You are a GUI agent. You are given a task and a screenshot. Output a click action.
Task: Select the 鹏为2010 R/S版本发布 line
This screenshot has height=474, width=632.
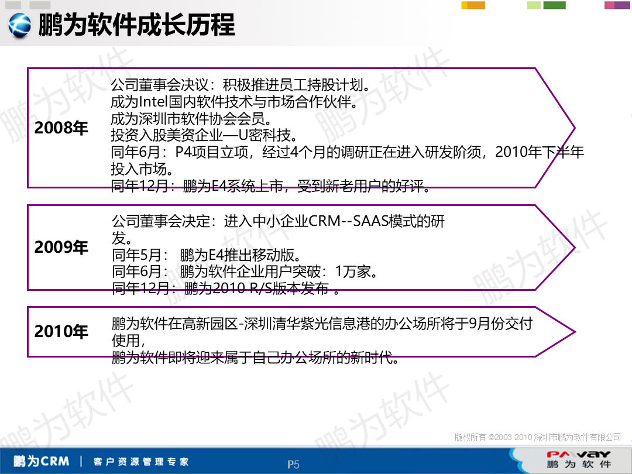click(226, 288)
